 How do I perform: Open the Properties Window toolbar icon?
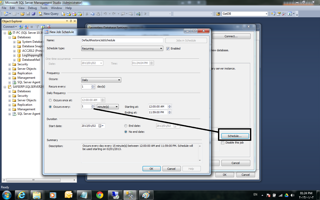[279, 14]
